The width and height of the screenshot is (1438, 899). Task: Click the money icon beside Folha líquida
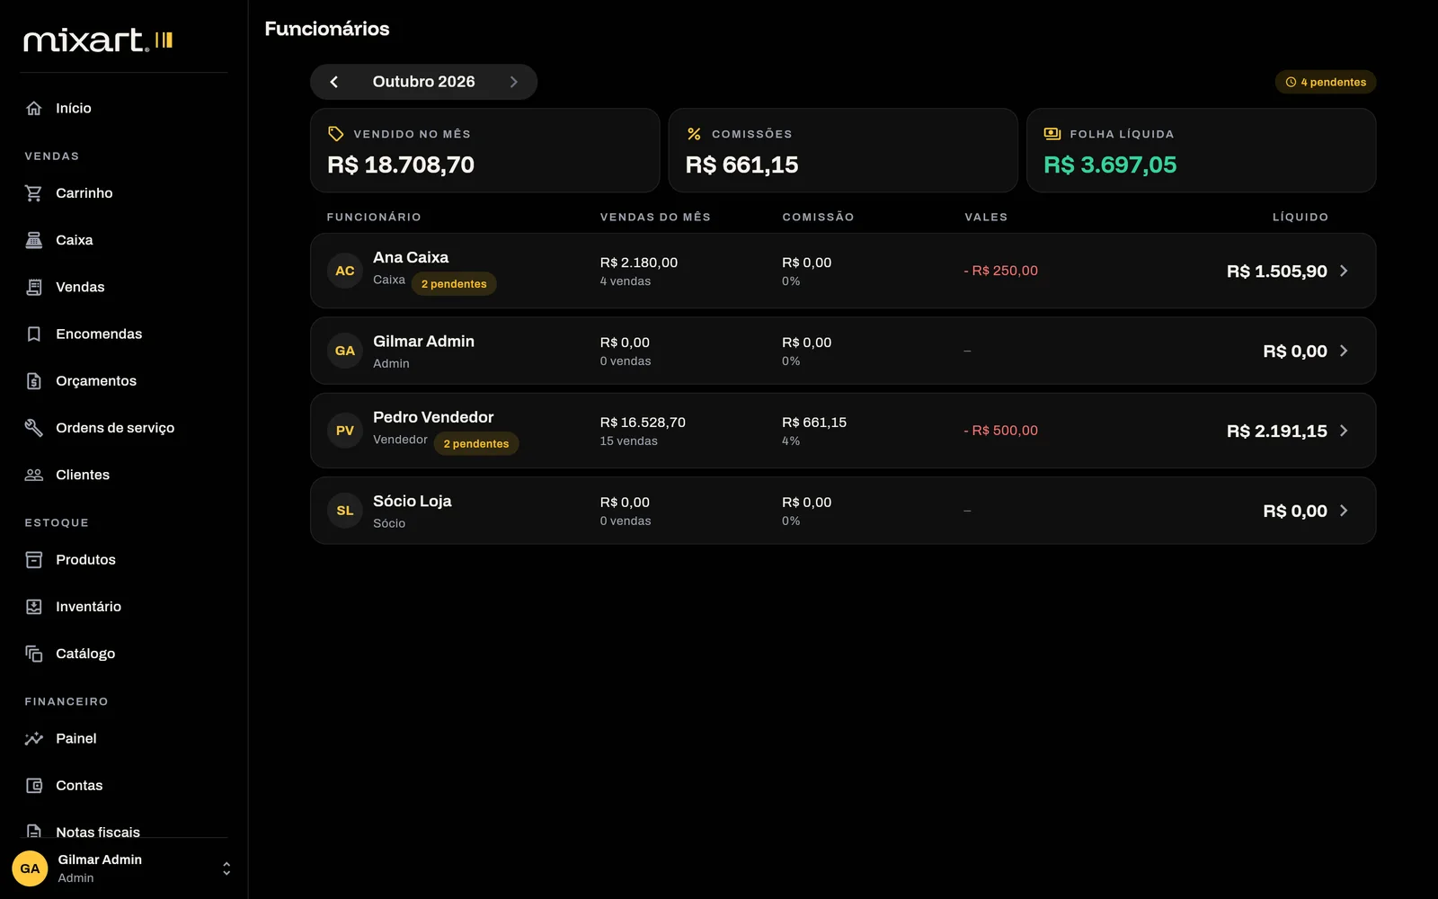[x=1052, y=134]
